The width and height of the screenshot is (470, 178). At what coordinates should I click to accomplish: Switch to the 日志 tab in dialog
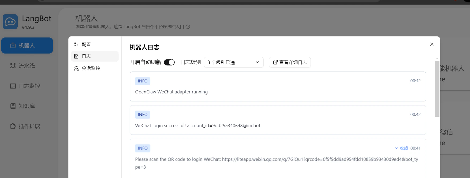coord(95,56)
